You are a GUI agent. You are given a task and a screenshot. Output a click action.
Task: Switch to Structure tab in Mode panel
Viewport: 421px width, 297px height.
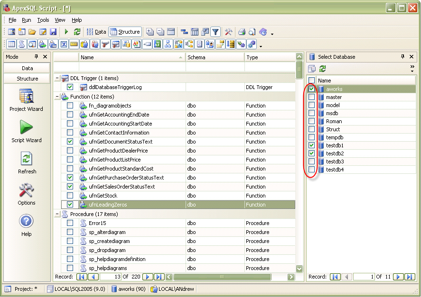27,79
